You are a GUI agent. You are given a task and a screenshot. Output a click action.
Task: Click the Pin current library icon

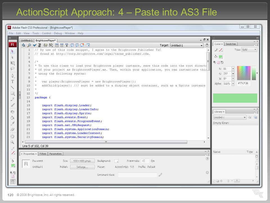250,117
